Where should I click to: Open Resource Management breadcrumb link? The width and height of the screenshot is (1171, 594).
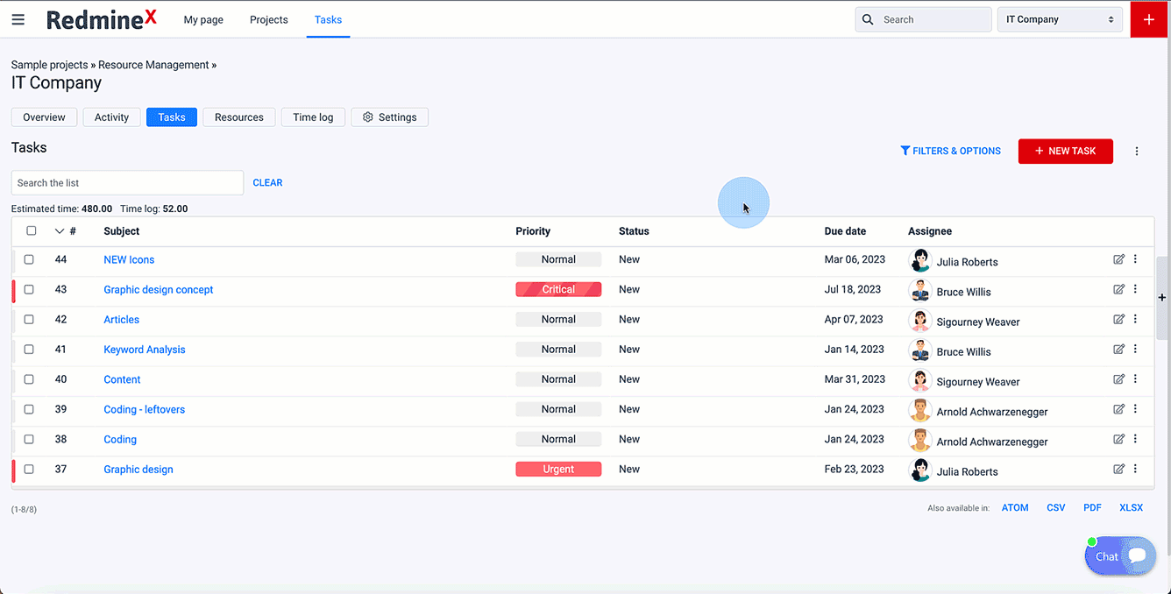(153, 65)
